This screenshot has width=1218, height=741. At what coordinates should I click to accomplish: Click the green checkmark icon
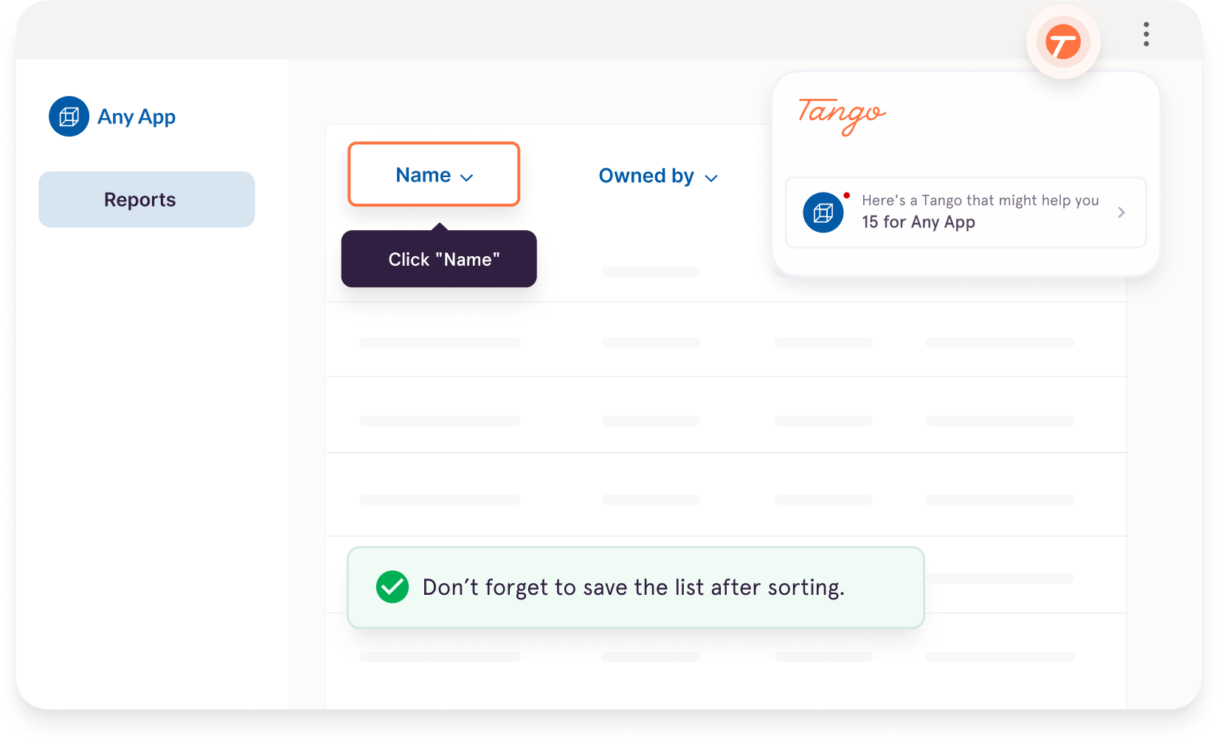[x=392, y=587]
